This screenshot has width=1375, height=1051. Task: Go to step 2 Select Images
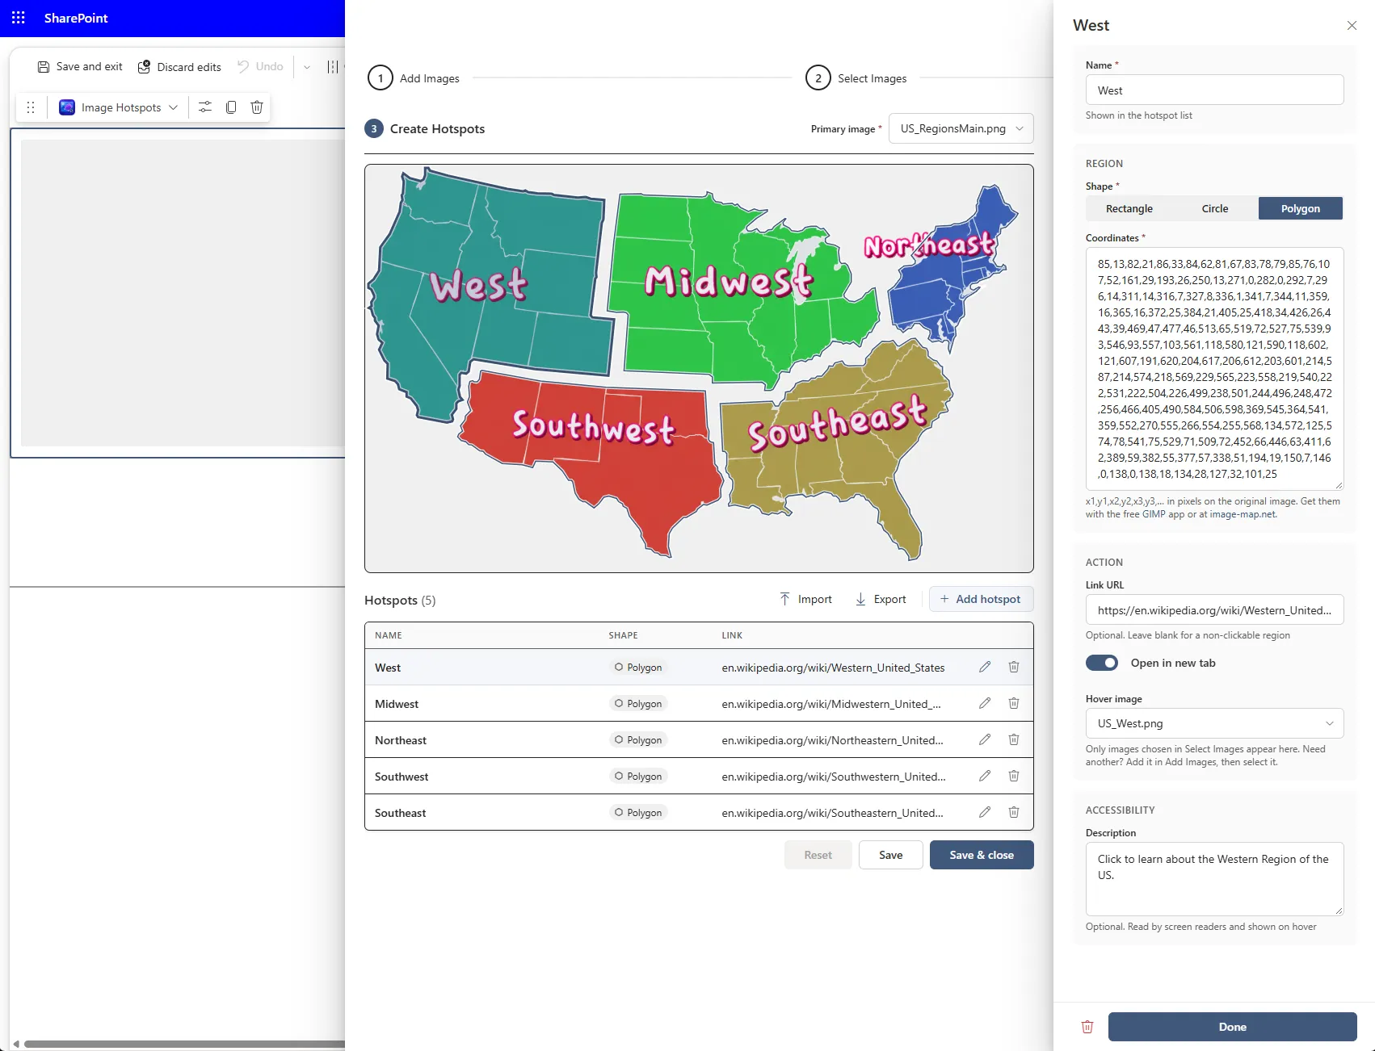point(856,78)
